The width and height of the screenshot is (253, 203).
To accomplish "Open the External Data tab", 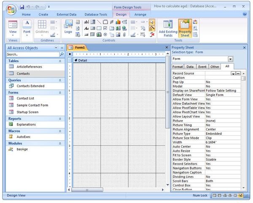I will click(x=67, y=14).
